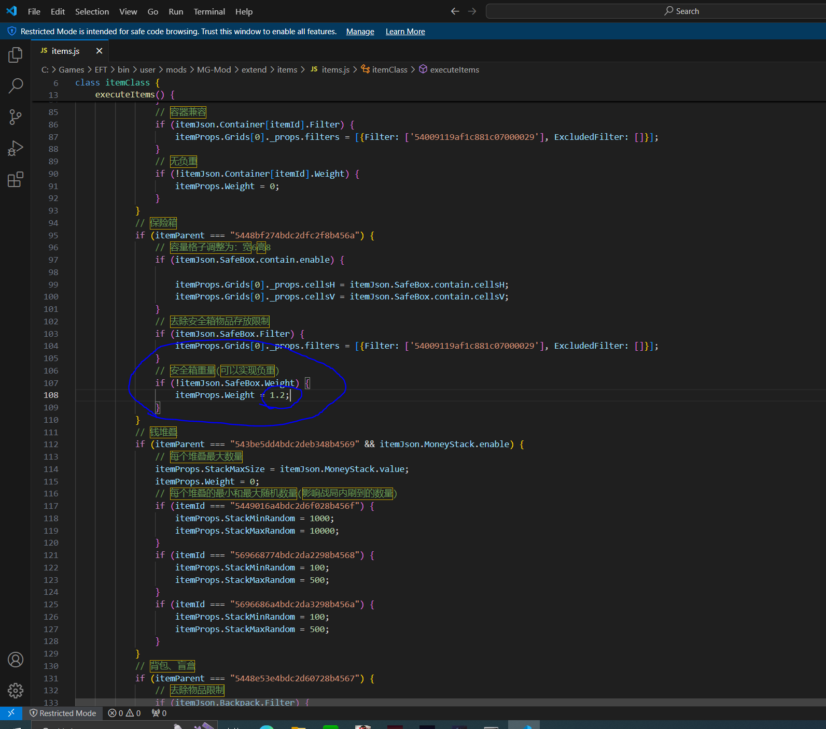826x729 pixels.
Task: Go back with the left arrow
Action: pos(455,11)
